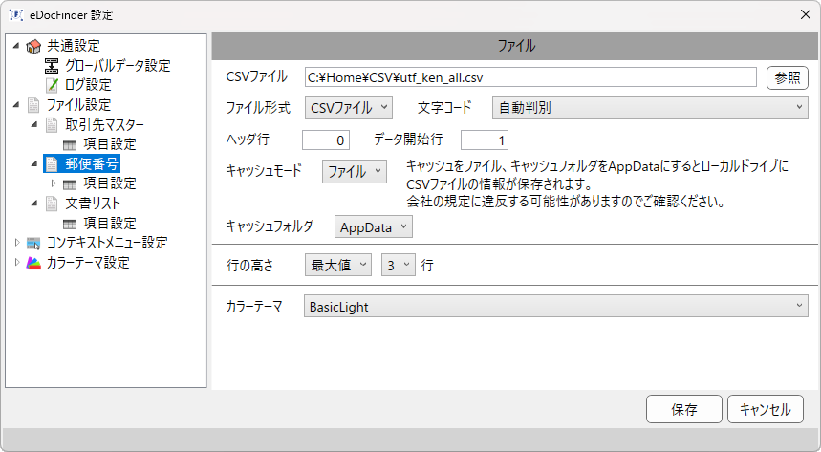Open the ファイル形式 dropdown
The width and height of the screenshot is (821, 452).
349,107
